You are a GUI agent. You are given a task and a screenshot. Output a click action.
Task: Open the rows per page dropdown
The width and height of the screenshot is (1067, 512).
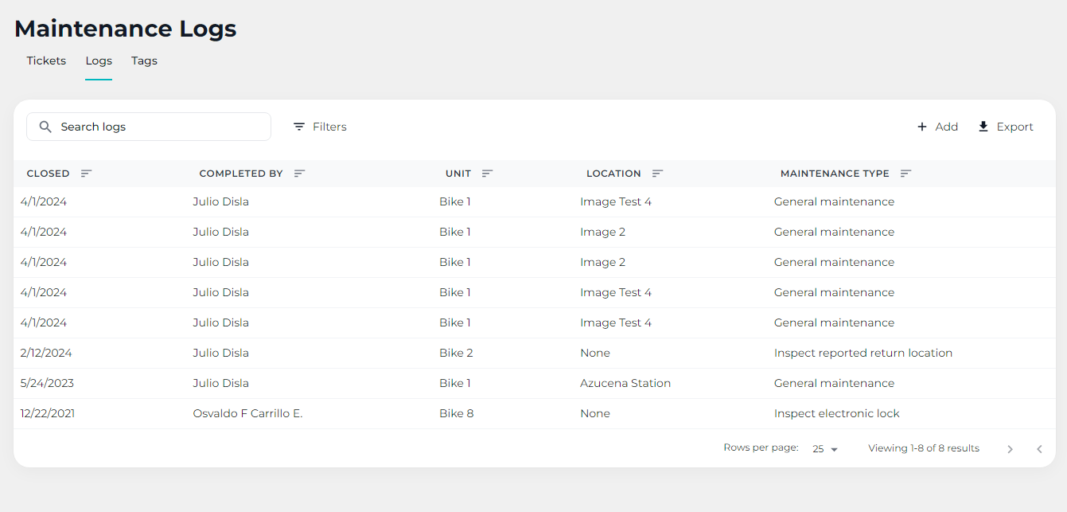[x=825, y=449]
